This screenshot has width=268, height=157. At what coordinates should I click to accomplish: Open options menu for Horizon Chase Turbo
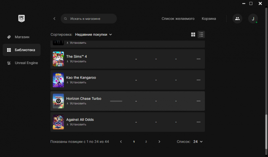point(198,101)
